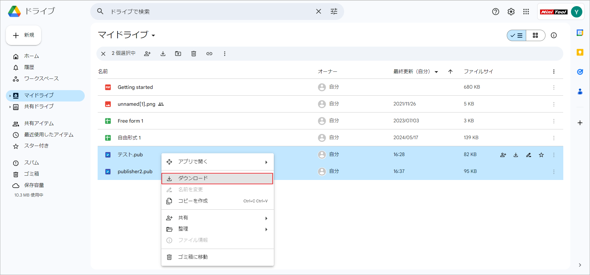Reverse sort direction arrow

pos(450,71)
